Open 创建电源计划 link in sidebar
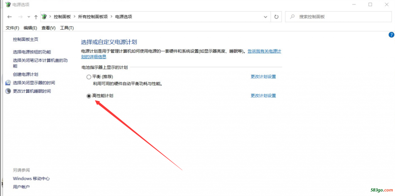 [x=25, y=74]
